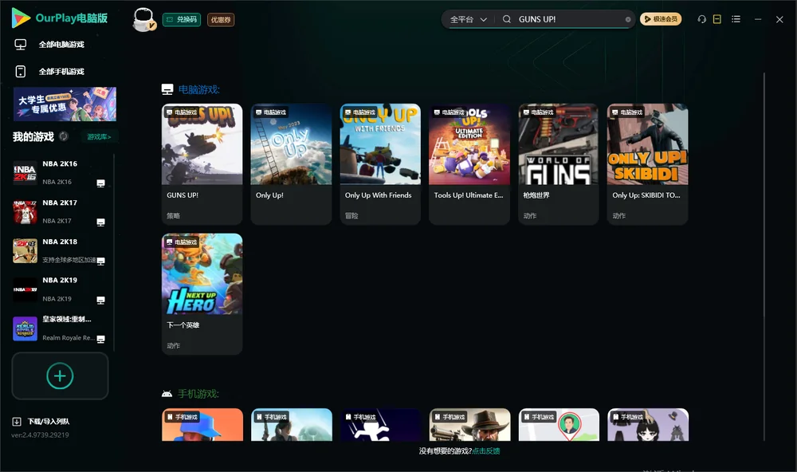Click the 冒险 tag under Only Up With Friends

[x=351, y=215]
